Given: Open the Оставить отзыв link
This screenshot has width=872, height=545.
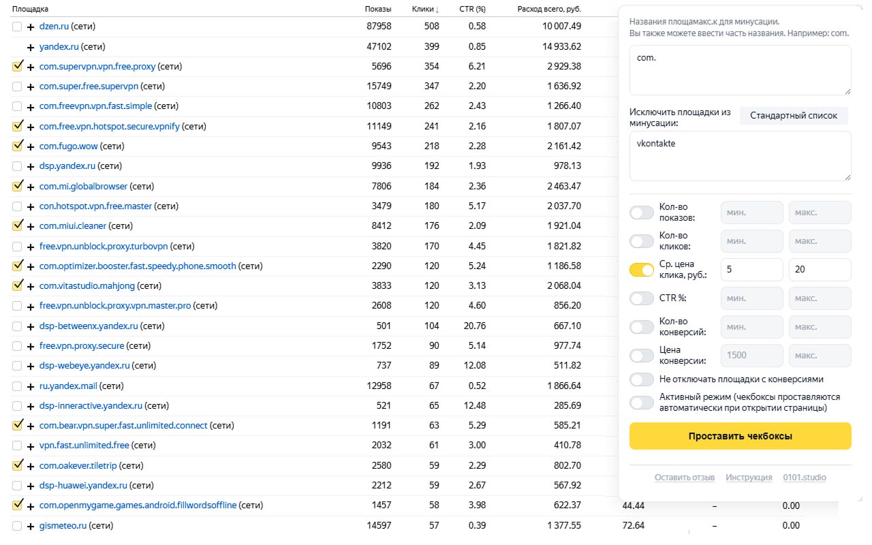Looking at the screenshot, I should point(685,478).
